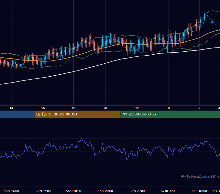
Task: Click hour label 20 on price chart axis
Action: 105,108
